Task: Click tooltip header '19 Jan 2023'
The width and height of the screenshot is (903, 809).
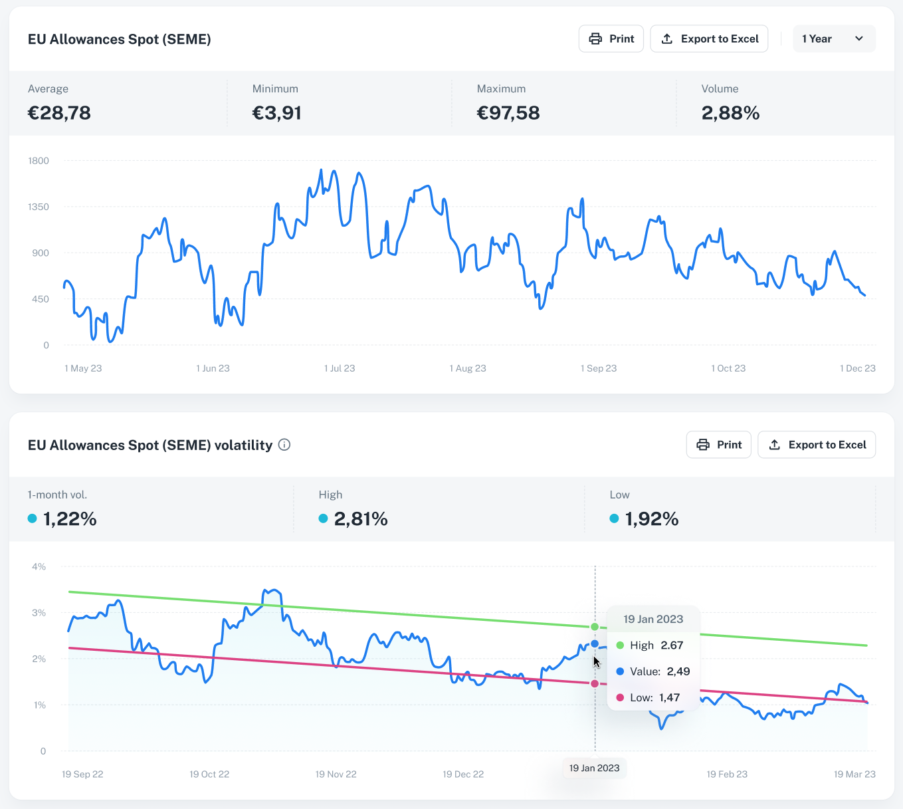Action: [x=653, y=620]
